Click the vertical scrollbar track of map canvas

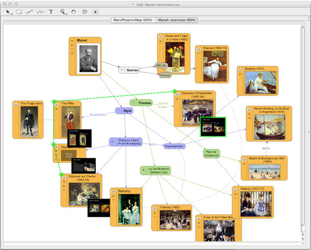click(303, 129)
